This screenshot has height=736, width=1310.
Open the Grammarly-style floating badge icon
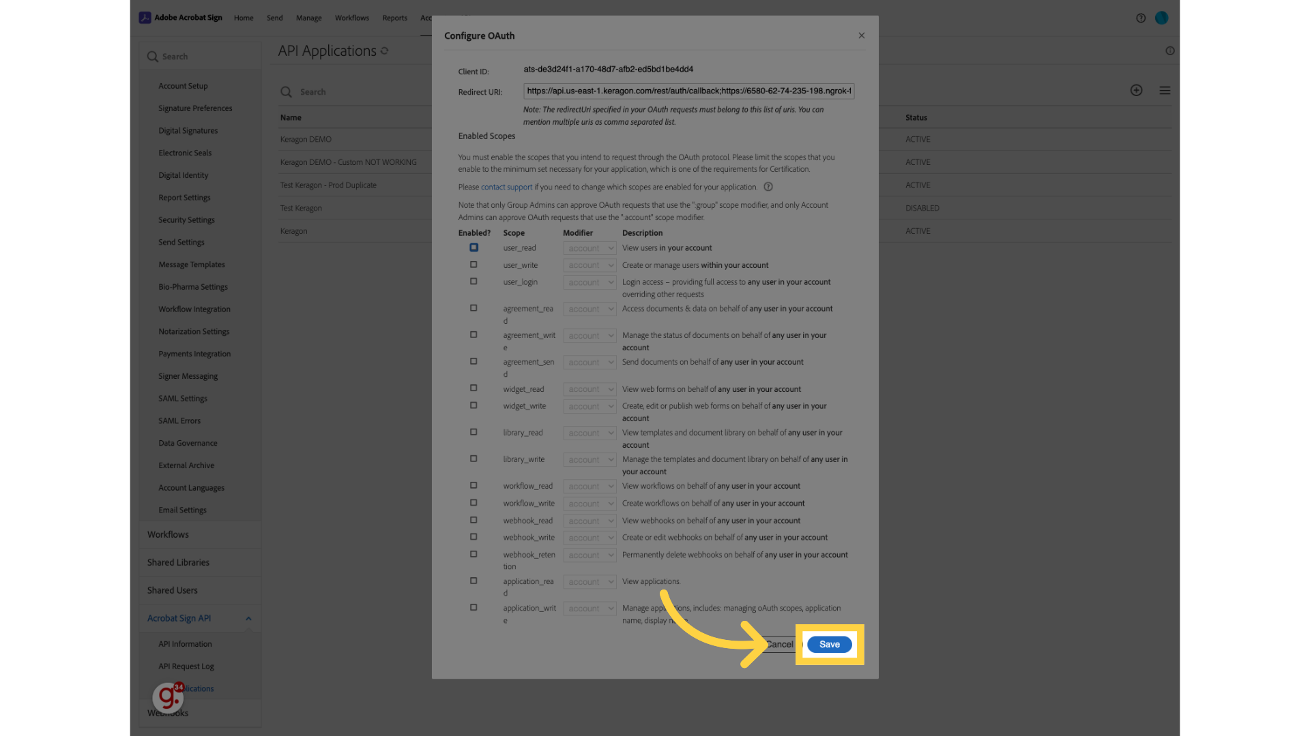coord(168,697)
